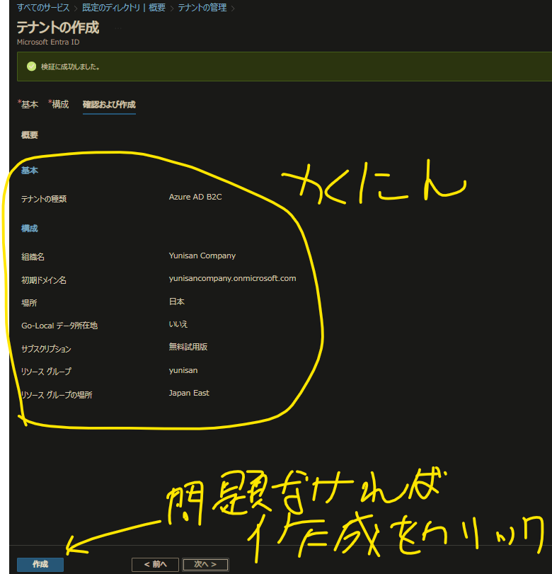Image resolution: width=552 pixels, height=574 pixels.
Task: Select the 確認および作成 tab
Action: pos(109,105)
